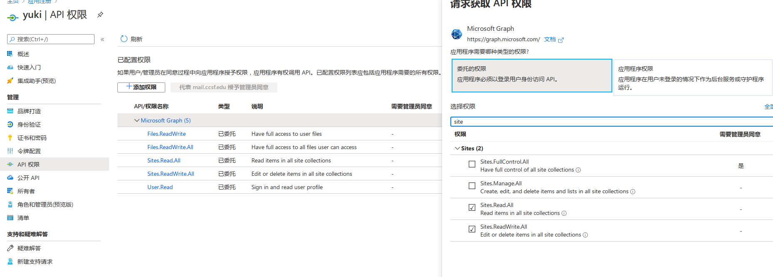Select 委托的权限 delegated permission type
Viewport: 773px width, 277px height.
pyautogui.click(x=532, y=75)
